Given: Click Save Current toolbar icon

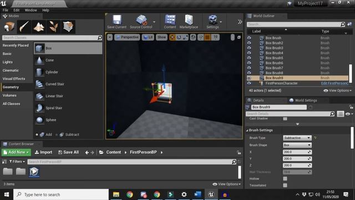Looking at the screenshot, I should coord(117,22).
